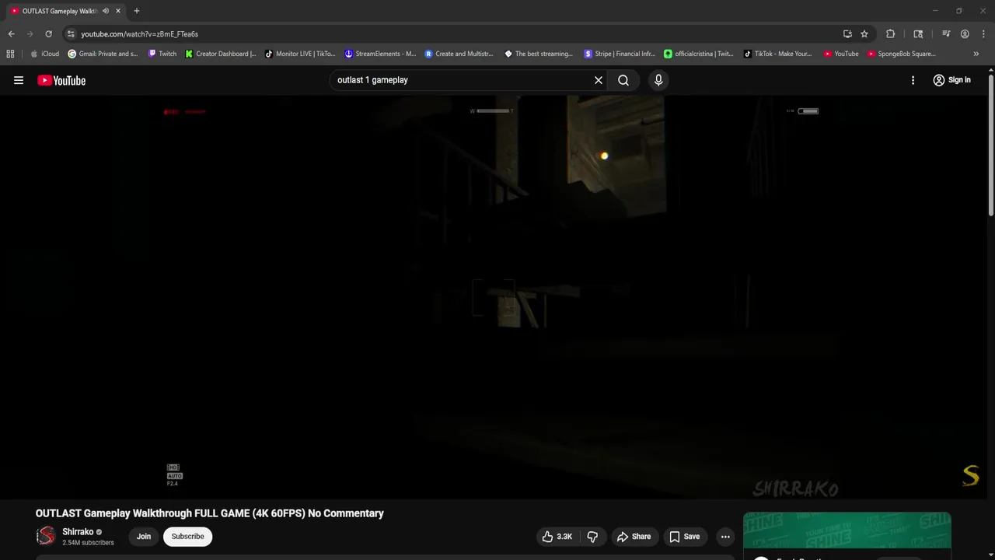This screenshot has width=995, height=560.
Task: Open Chrome three-dot menu
Action: pos(983,34)
